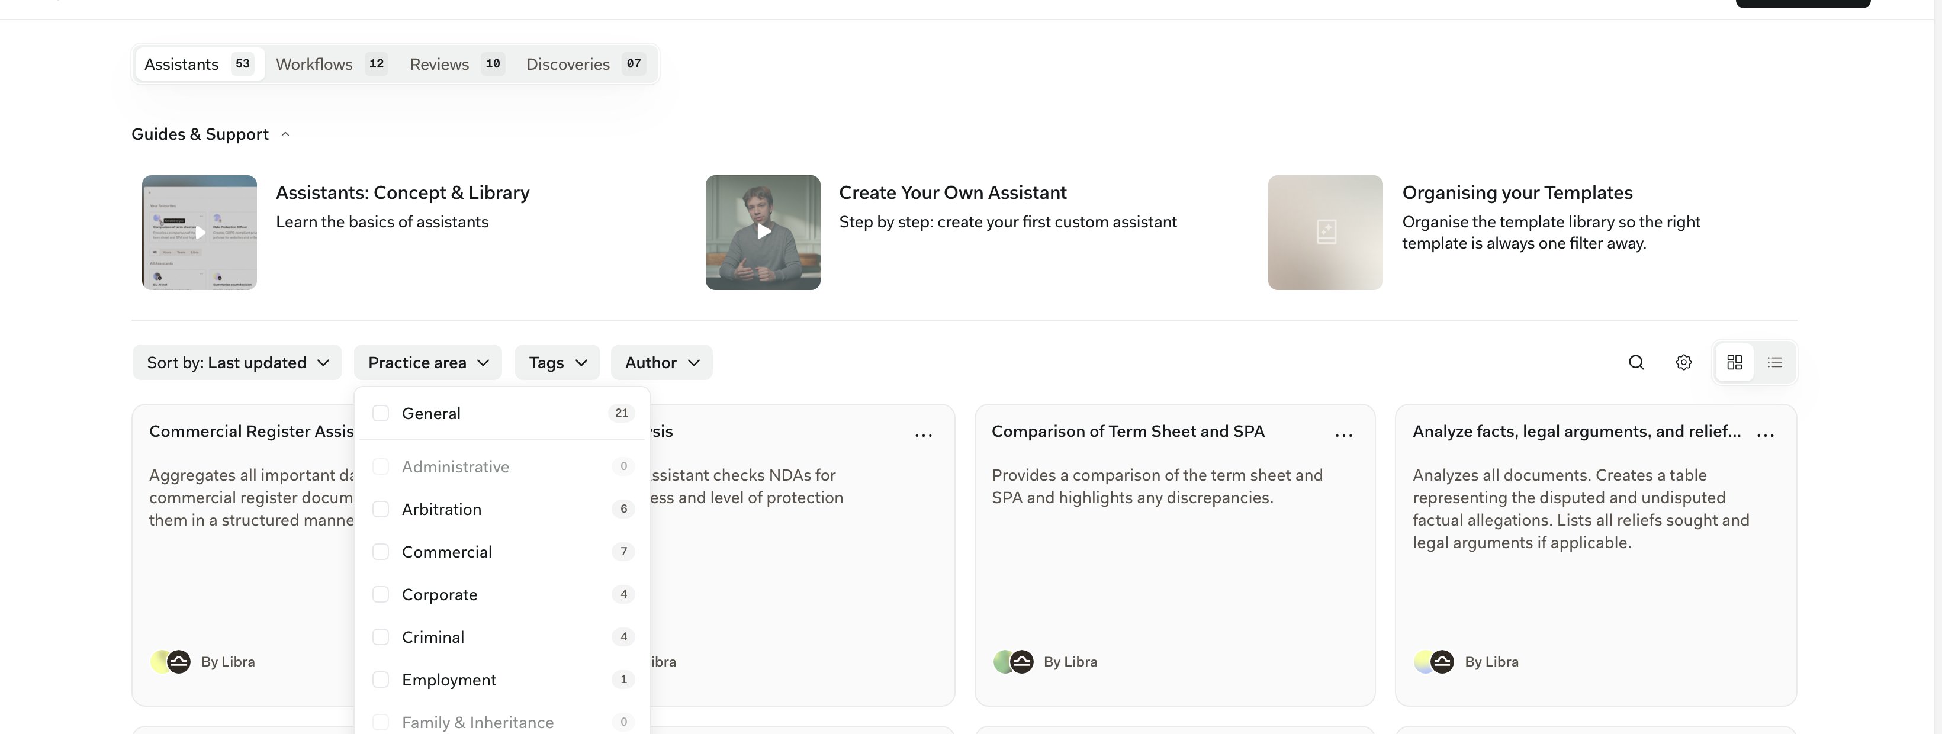Click the Administrative option with count 0
This screenshot has width=1942, height=734.
(x=503, y=466)
